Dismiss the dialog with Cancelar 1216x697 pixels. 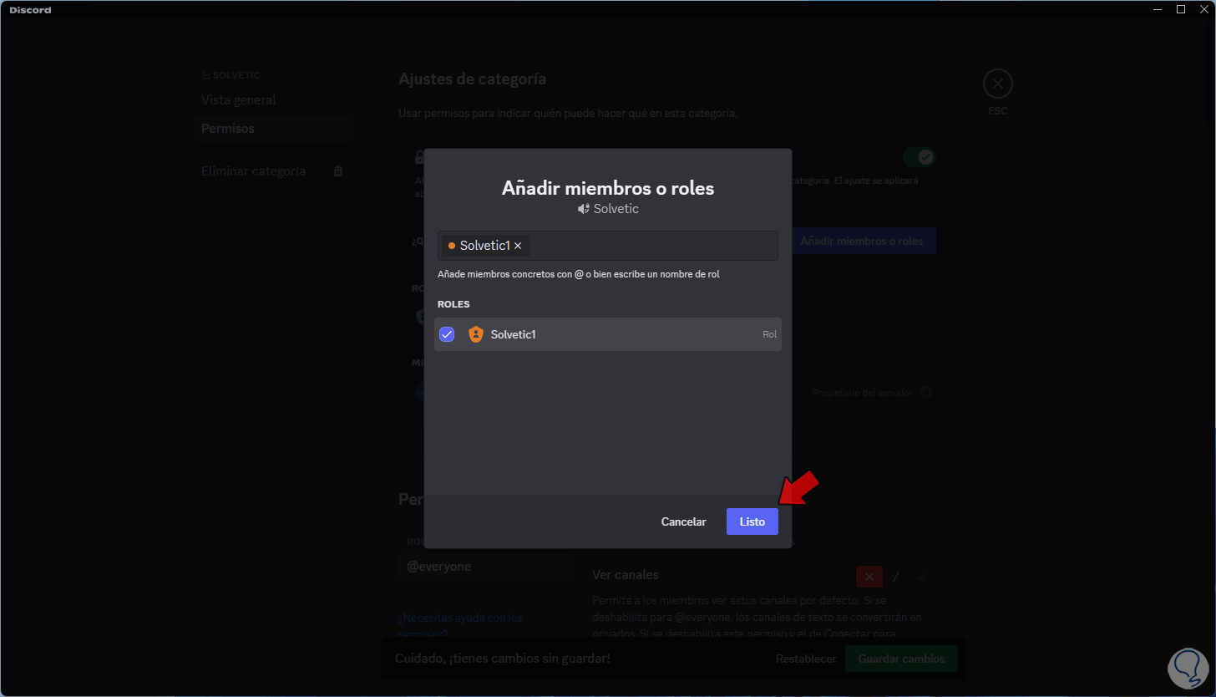click(684, 521)
